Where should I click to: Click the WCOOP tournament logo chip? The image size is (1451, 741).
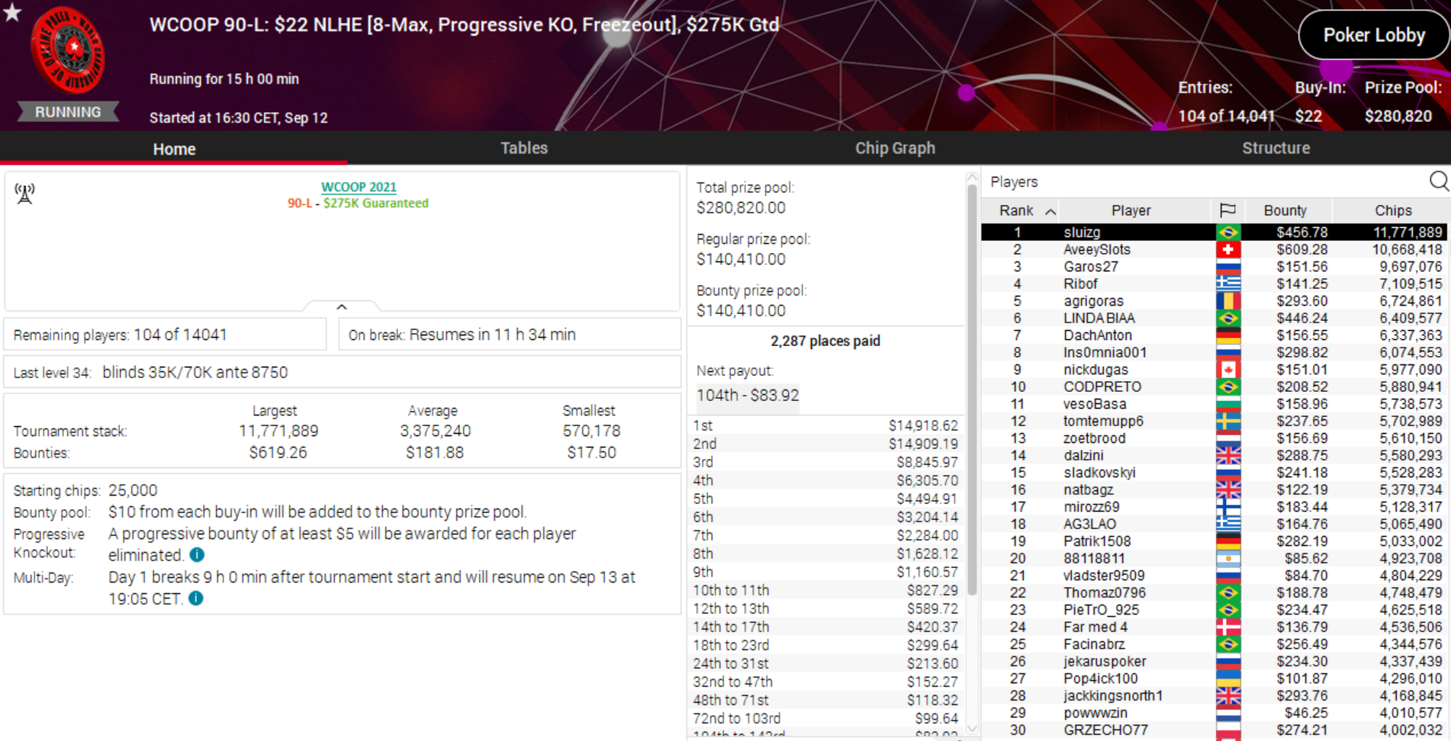tap(68, 50)
